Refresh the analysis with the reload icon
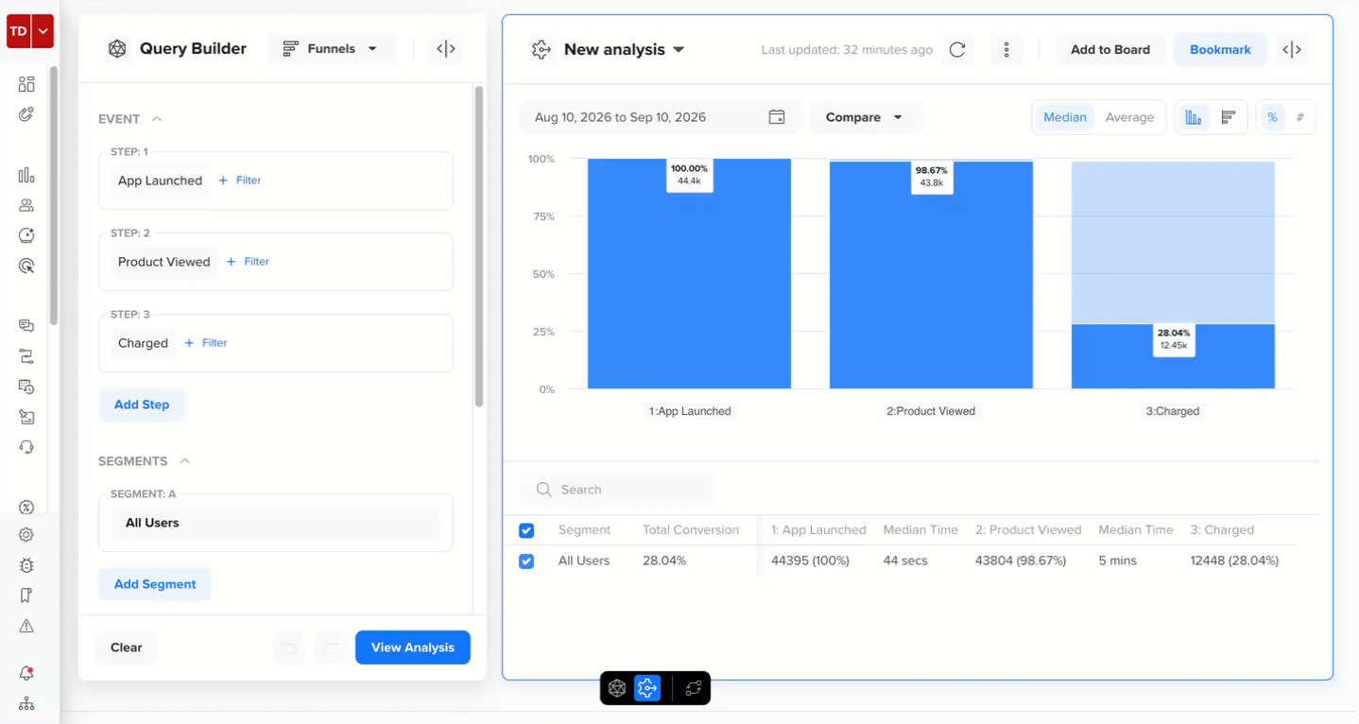The image size is (1359, 724). pyautogui.click(x=957, y=49)
